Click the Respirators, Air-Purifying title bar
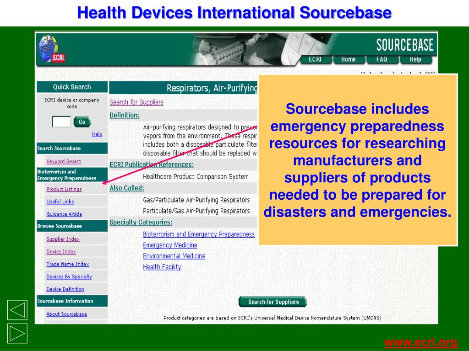469x351 pixels. click(x=183, y=88)
